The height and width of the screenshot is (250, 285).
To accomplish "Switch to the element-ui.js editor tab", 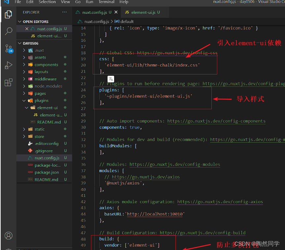I will (x=144, y=12).
